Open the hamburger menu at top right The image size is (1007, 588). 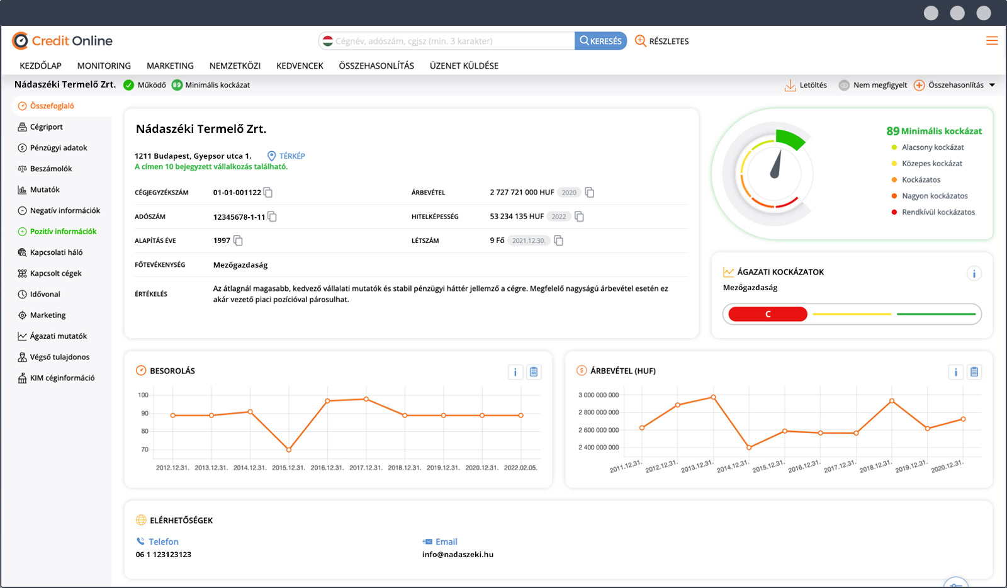click(992, 41)
